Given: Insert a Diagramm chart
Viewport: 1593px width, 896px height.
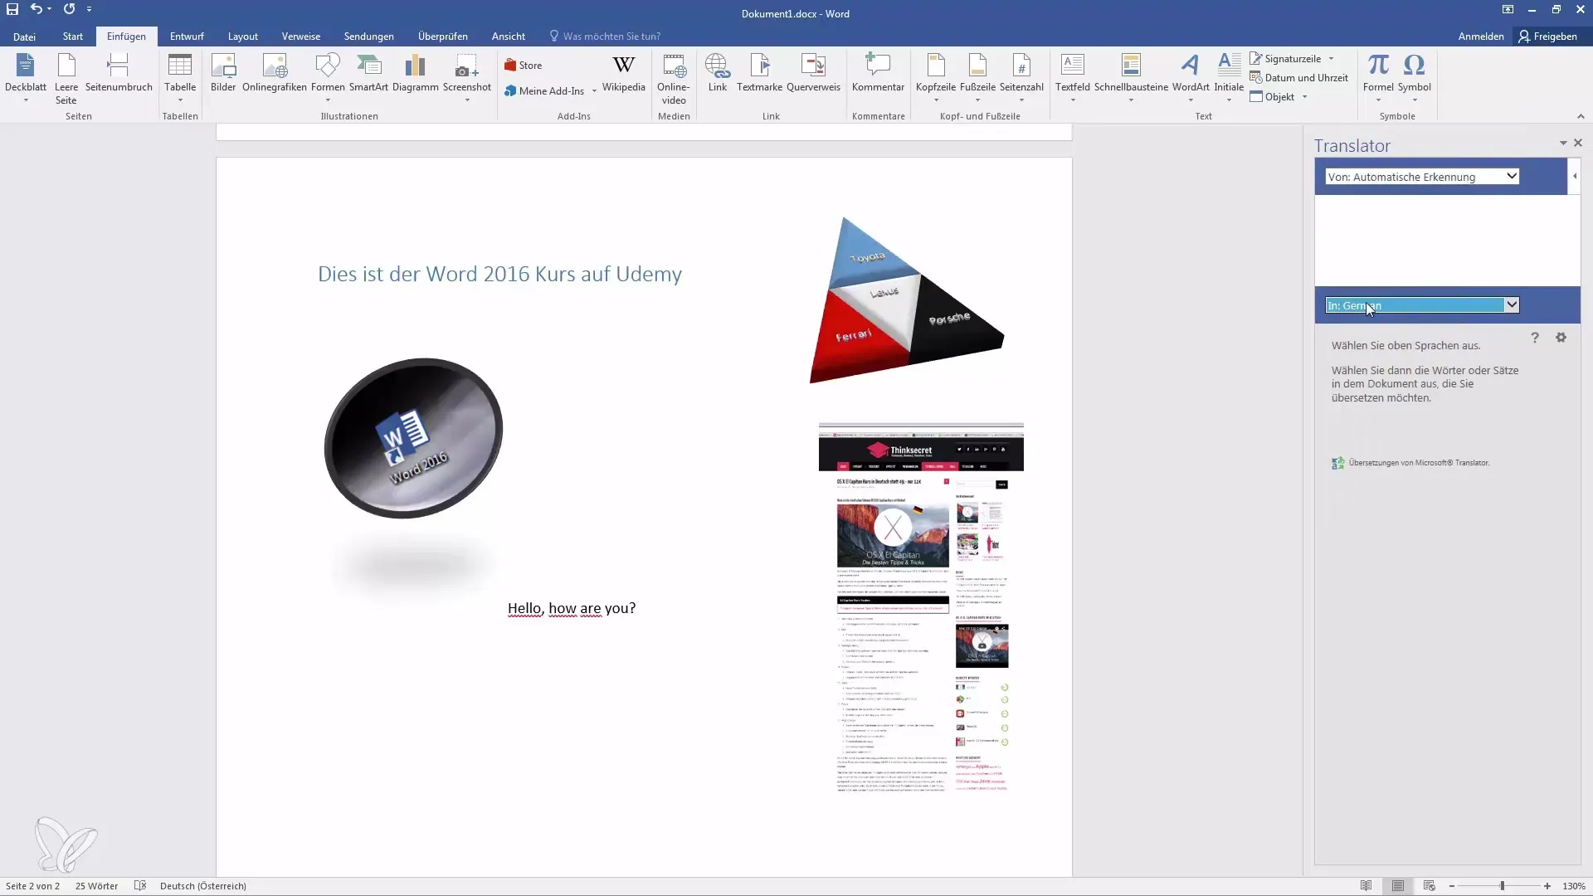Looking at the screenshot, I should tap(415, 73).
